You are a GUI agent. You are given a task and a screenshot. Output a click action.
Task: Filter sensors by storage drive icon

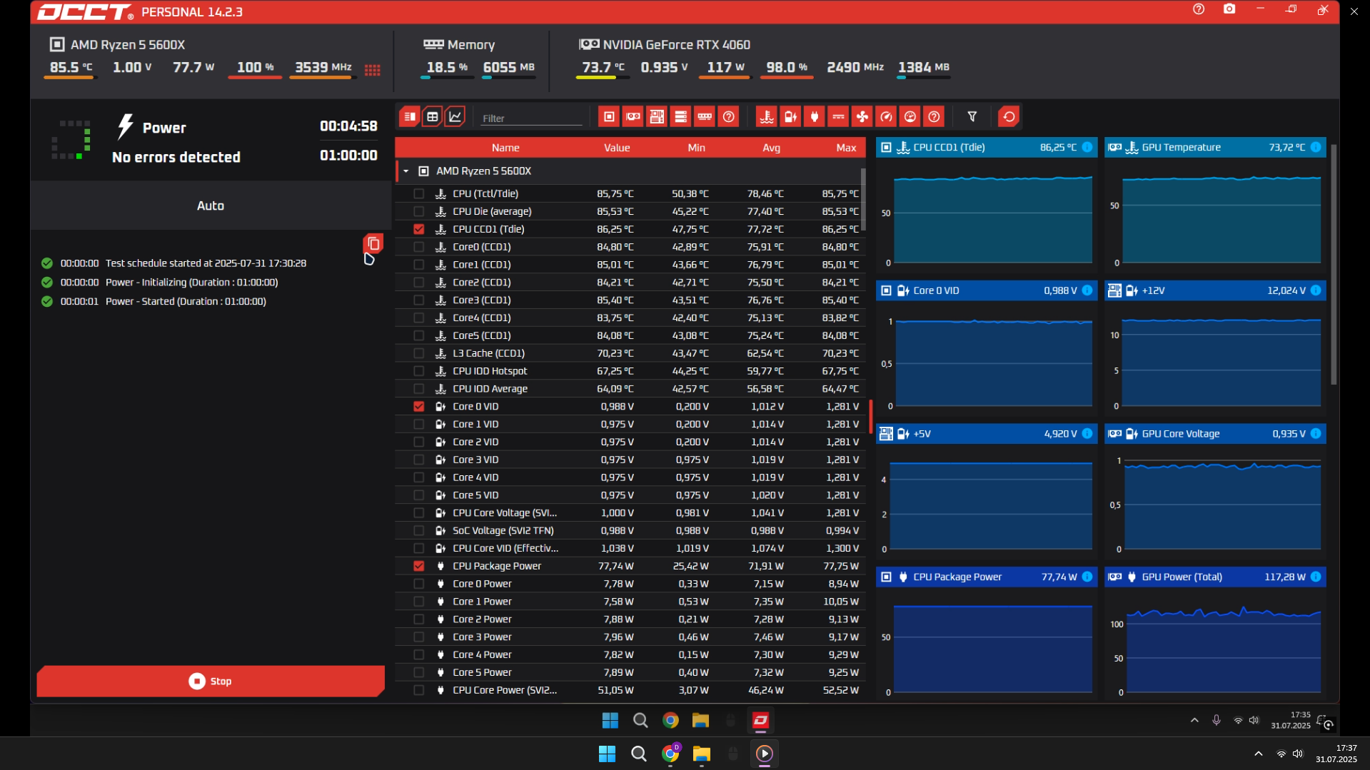click(x=681, y=117)
